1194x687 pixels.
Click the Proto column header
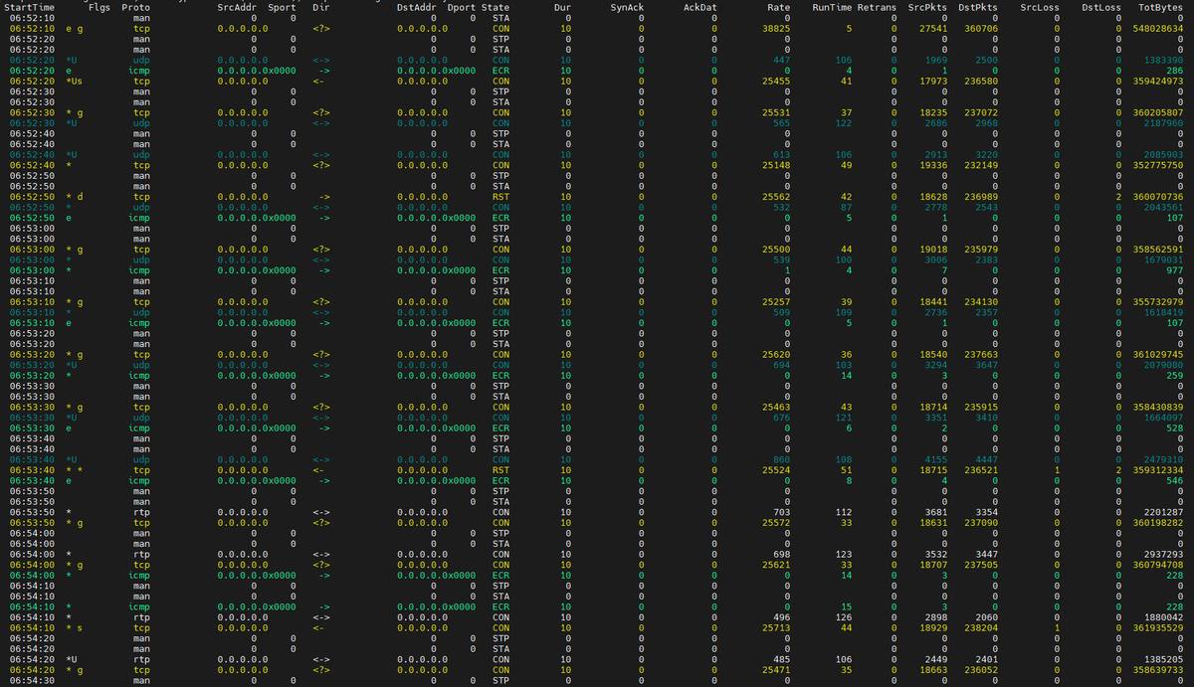coord(136,7)
